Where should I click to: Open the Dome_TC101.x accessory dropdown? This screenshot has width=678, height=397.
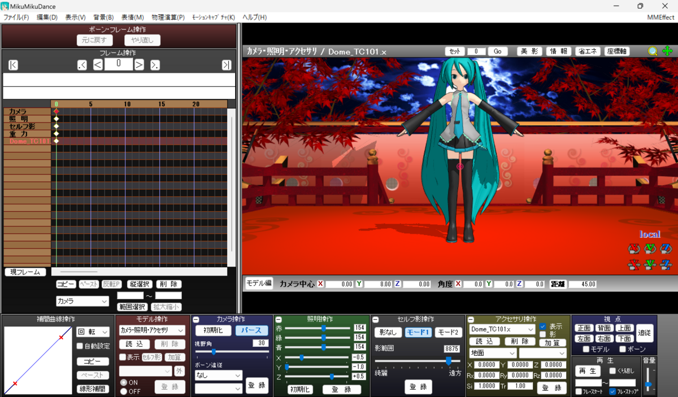pyautogui.click(x=502, y=329)
